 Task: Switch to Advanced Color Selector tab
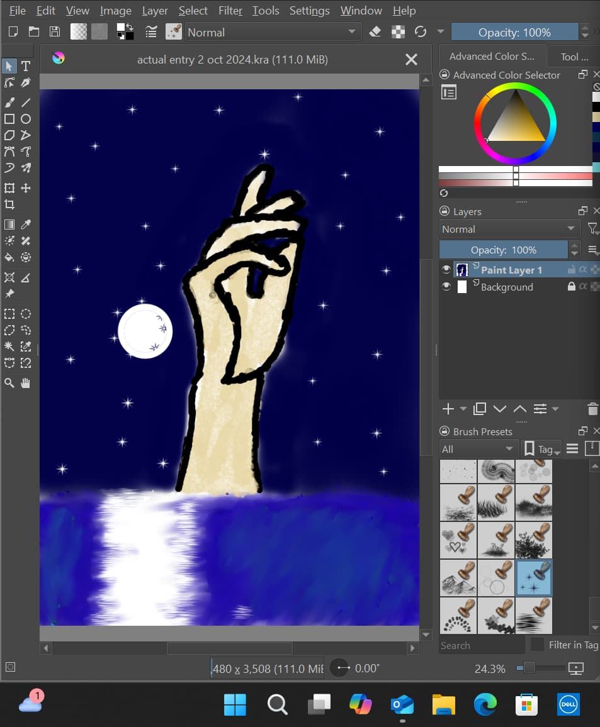[x=492, y=56]
